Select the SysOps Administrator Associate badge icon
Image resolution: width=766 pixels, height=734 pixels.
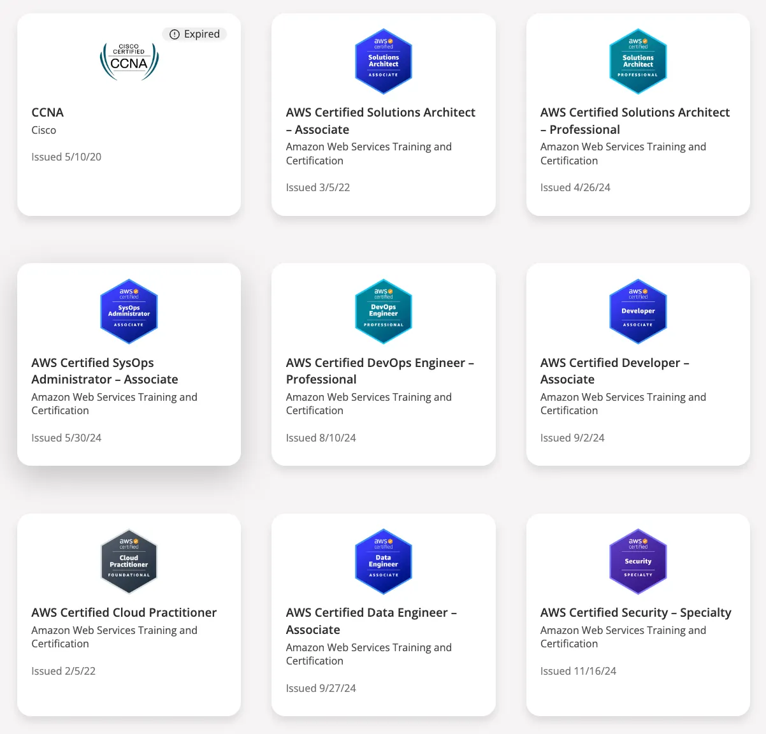click(129, 312)
